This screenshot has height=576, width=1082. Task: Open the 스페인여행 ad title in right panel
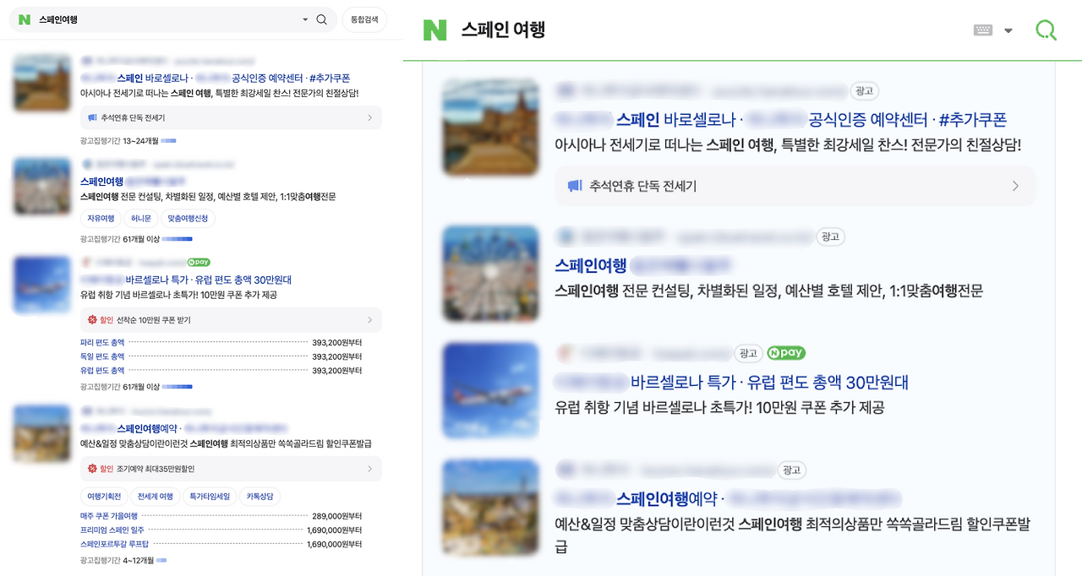coord(591,266)
